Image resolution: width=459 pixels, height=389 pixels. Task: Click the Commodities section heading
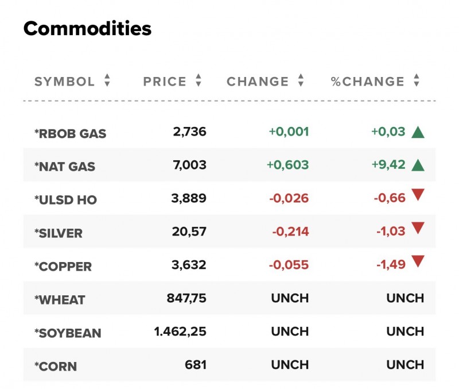87,29
